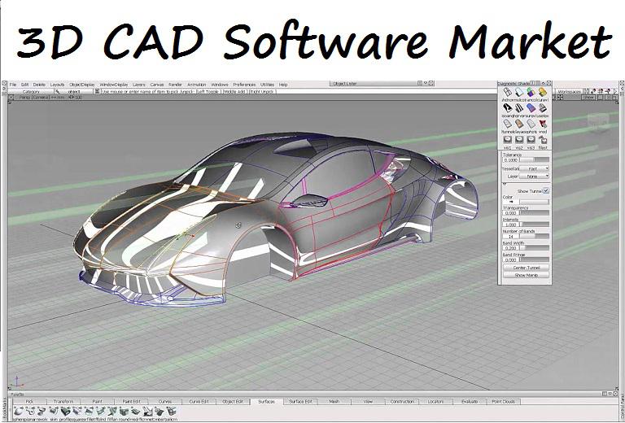Apply horizontal/vertical stripe shading

pos(519,108)
